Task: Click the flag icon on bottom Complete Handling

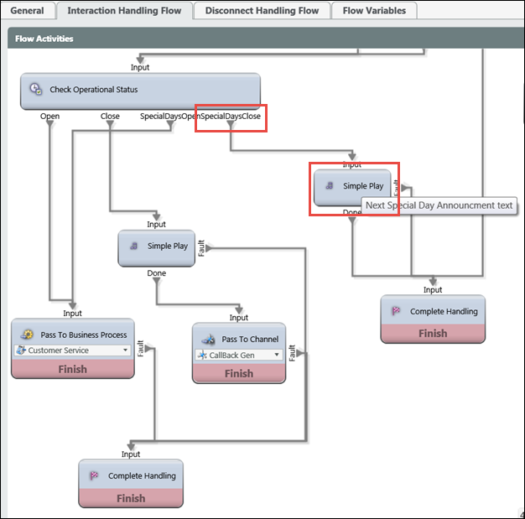Action: tap(94, 475)
